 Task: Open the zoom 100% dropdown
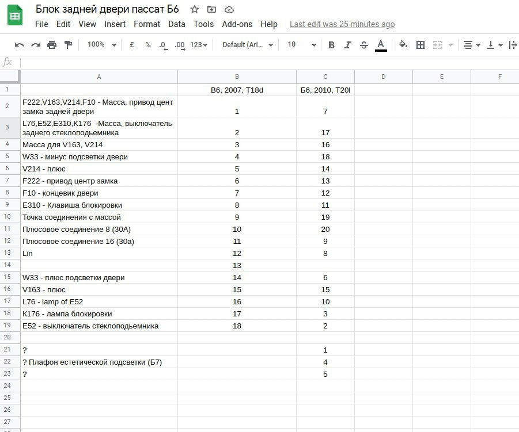(x=101, y=45)
